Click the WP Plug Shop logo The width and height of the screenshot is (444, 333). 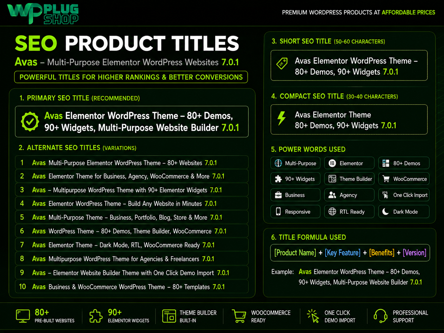(43, 14)
